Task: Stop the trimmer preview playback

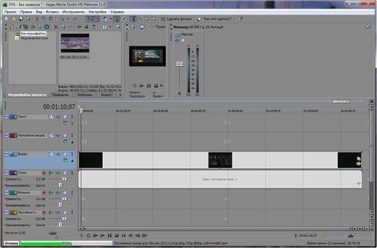Action: 156,85
